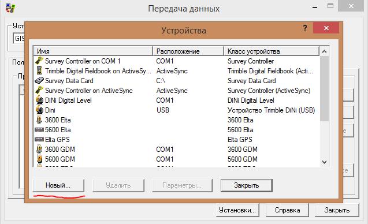This screenshot has width=368, height=224.
Task: Maximize the Передача данных window
Action: pyautogui.click(x=330, y=6)
